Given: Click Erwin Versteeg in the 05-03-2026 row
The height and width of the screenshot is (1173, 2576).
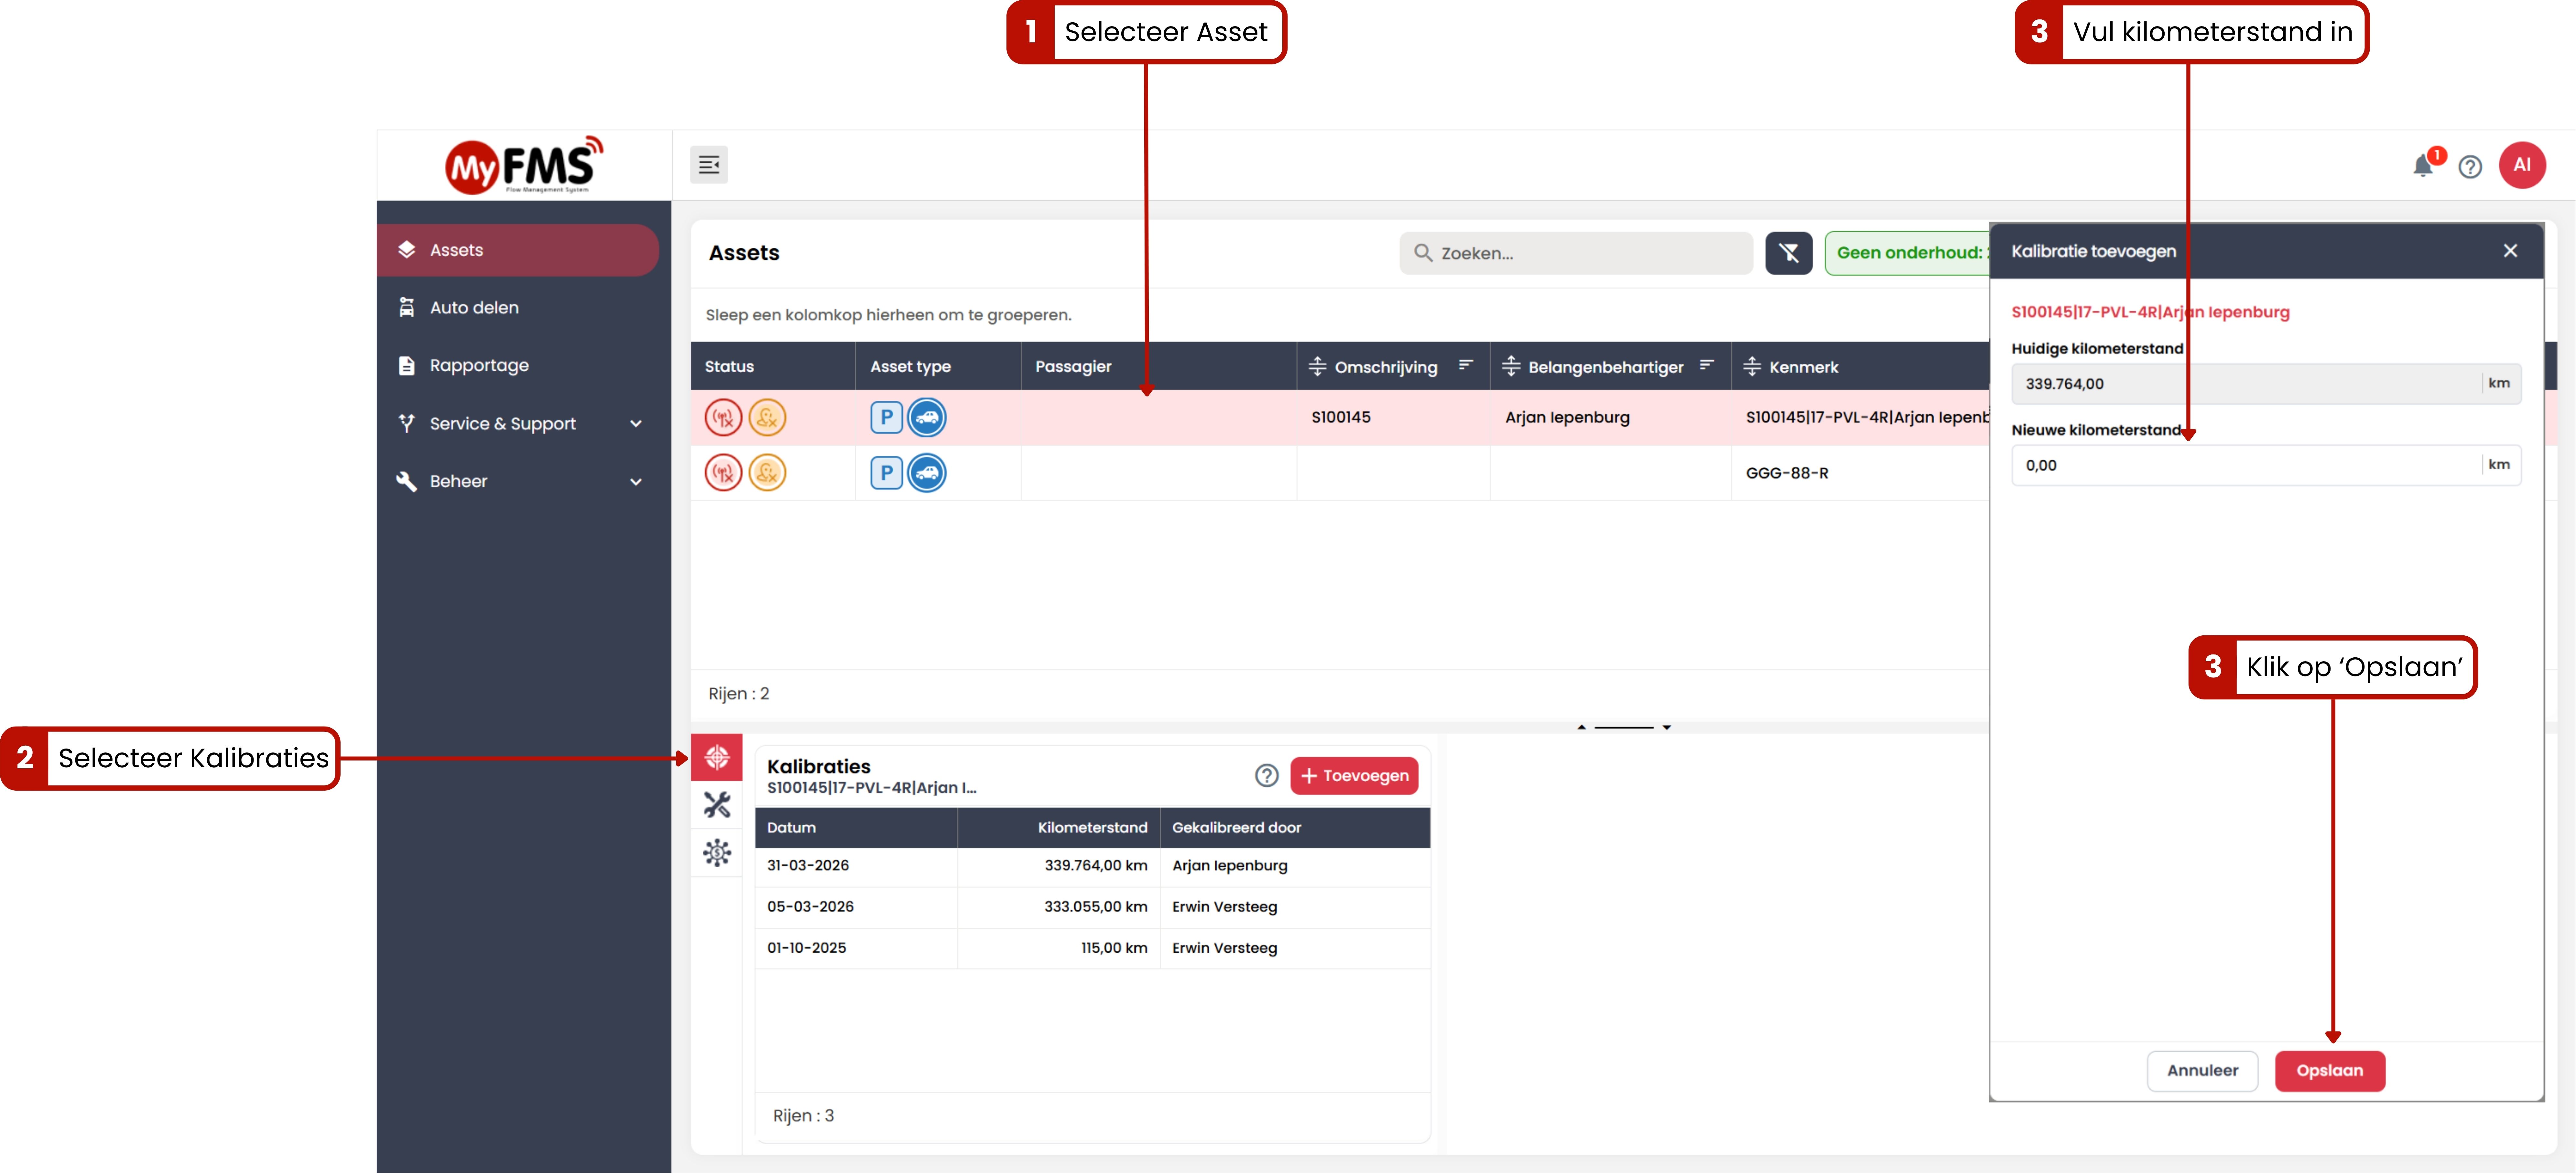Looking at the screenshot, I should (1225, 907).
